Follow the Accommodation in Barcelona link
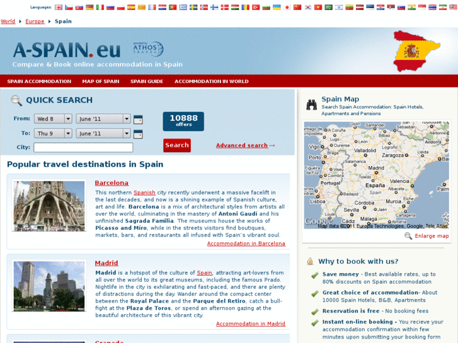Viewport: 458px width, 343px height. (x=246, y=244)
